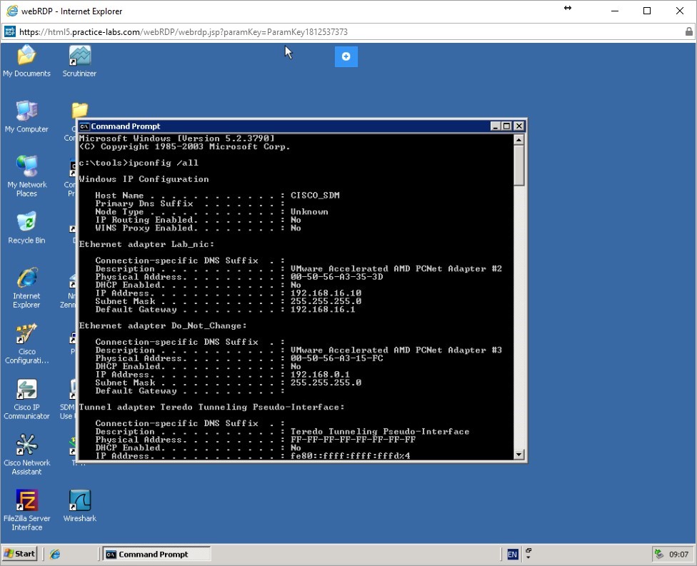Click 'Windows IP Configuration' line
Screen dimensions: 697x566
[144, 179]
